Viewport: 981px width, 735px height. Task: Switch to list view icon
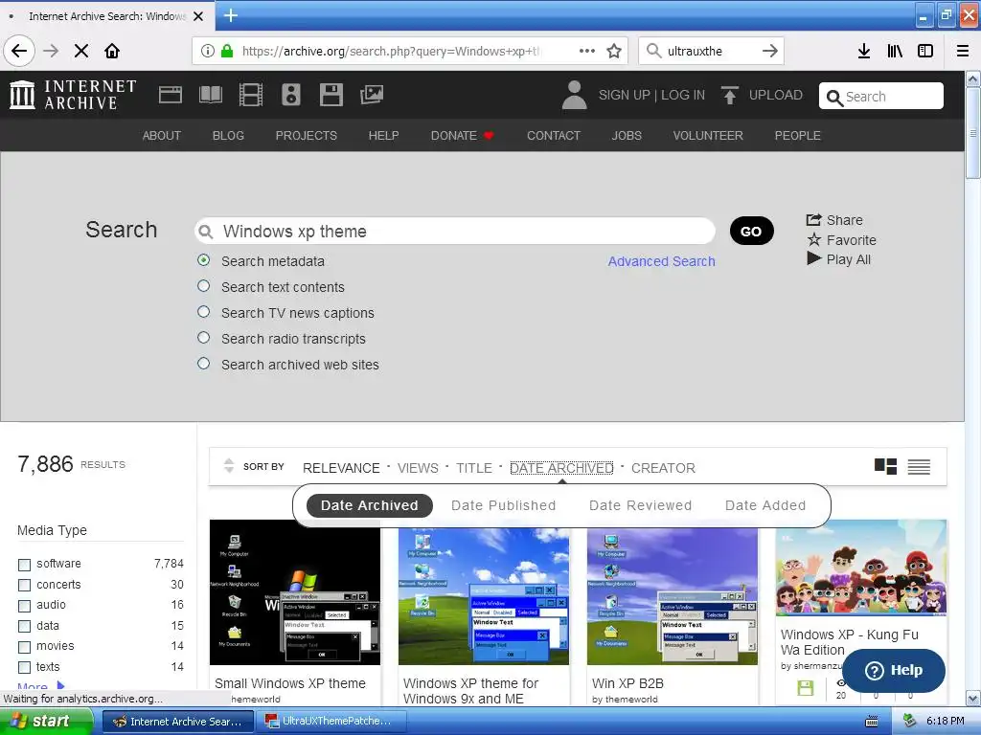[x=919, y=466]
